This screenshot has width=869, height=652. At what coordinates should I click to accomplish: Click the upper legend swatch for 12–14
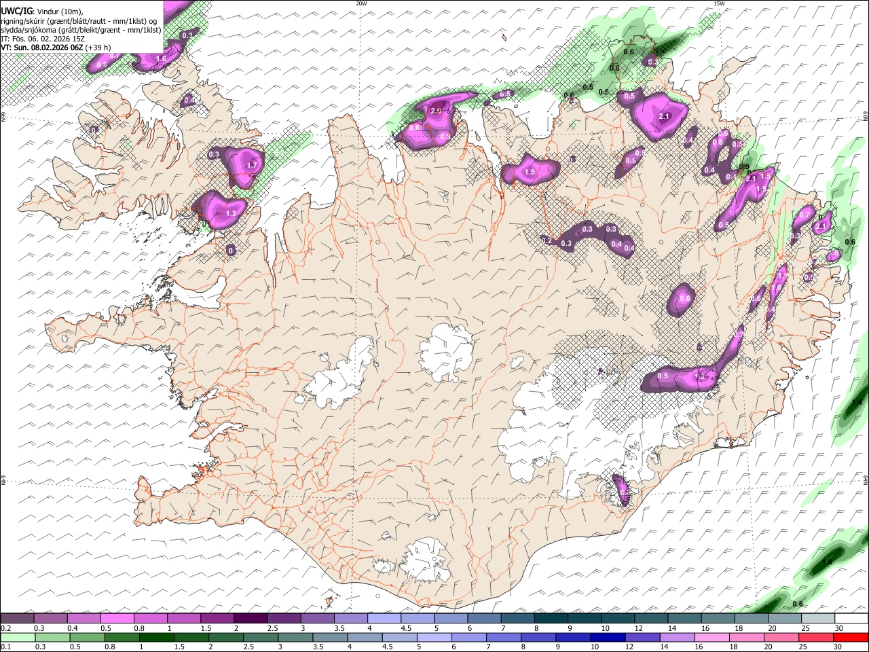[x=650, y=618]
